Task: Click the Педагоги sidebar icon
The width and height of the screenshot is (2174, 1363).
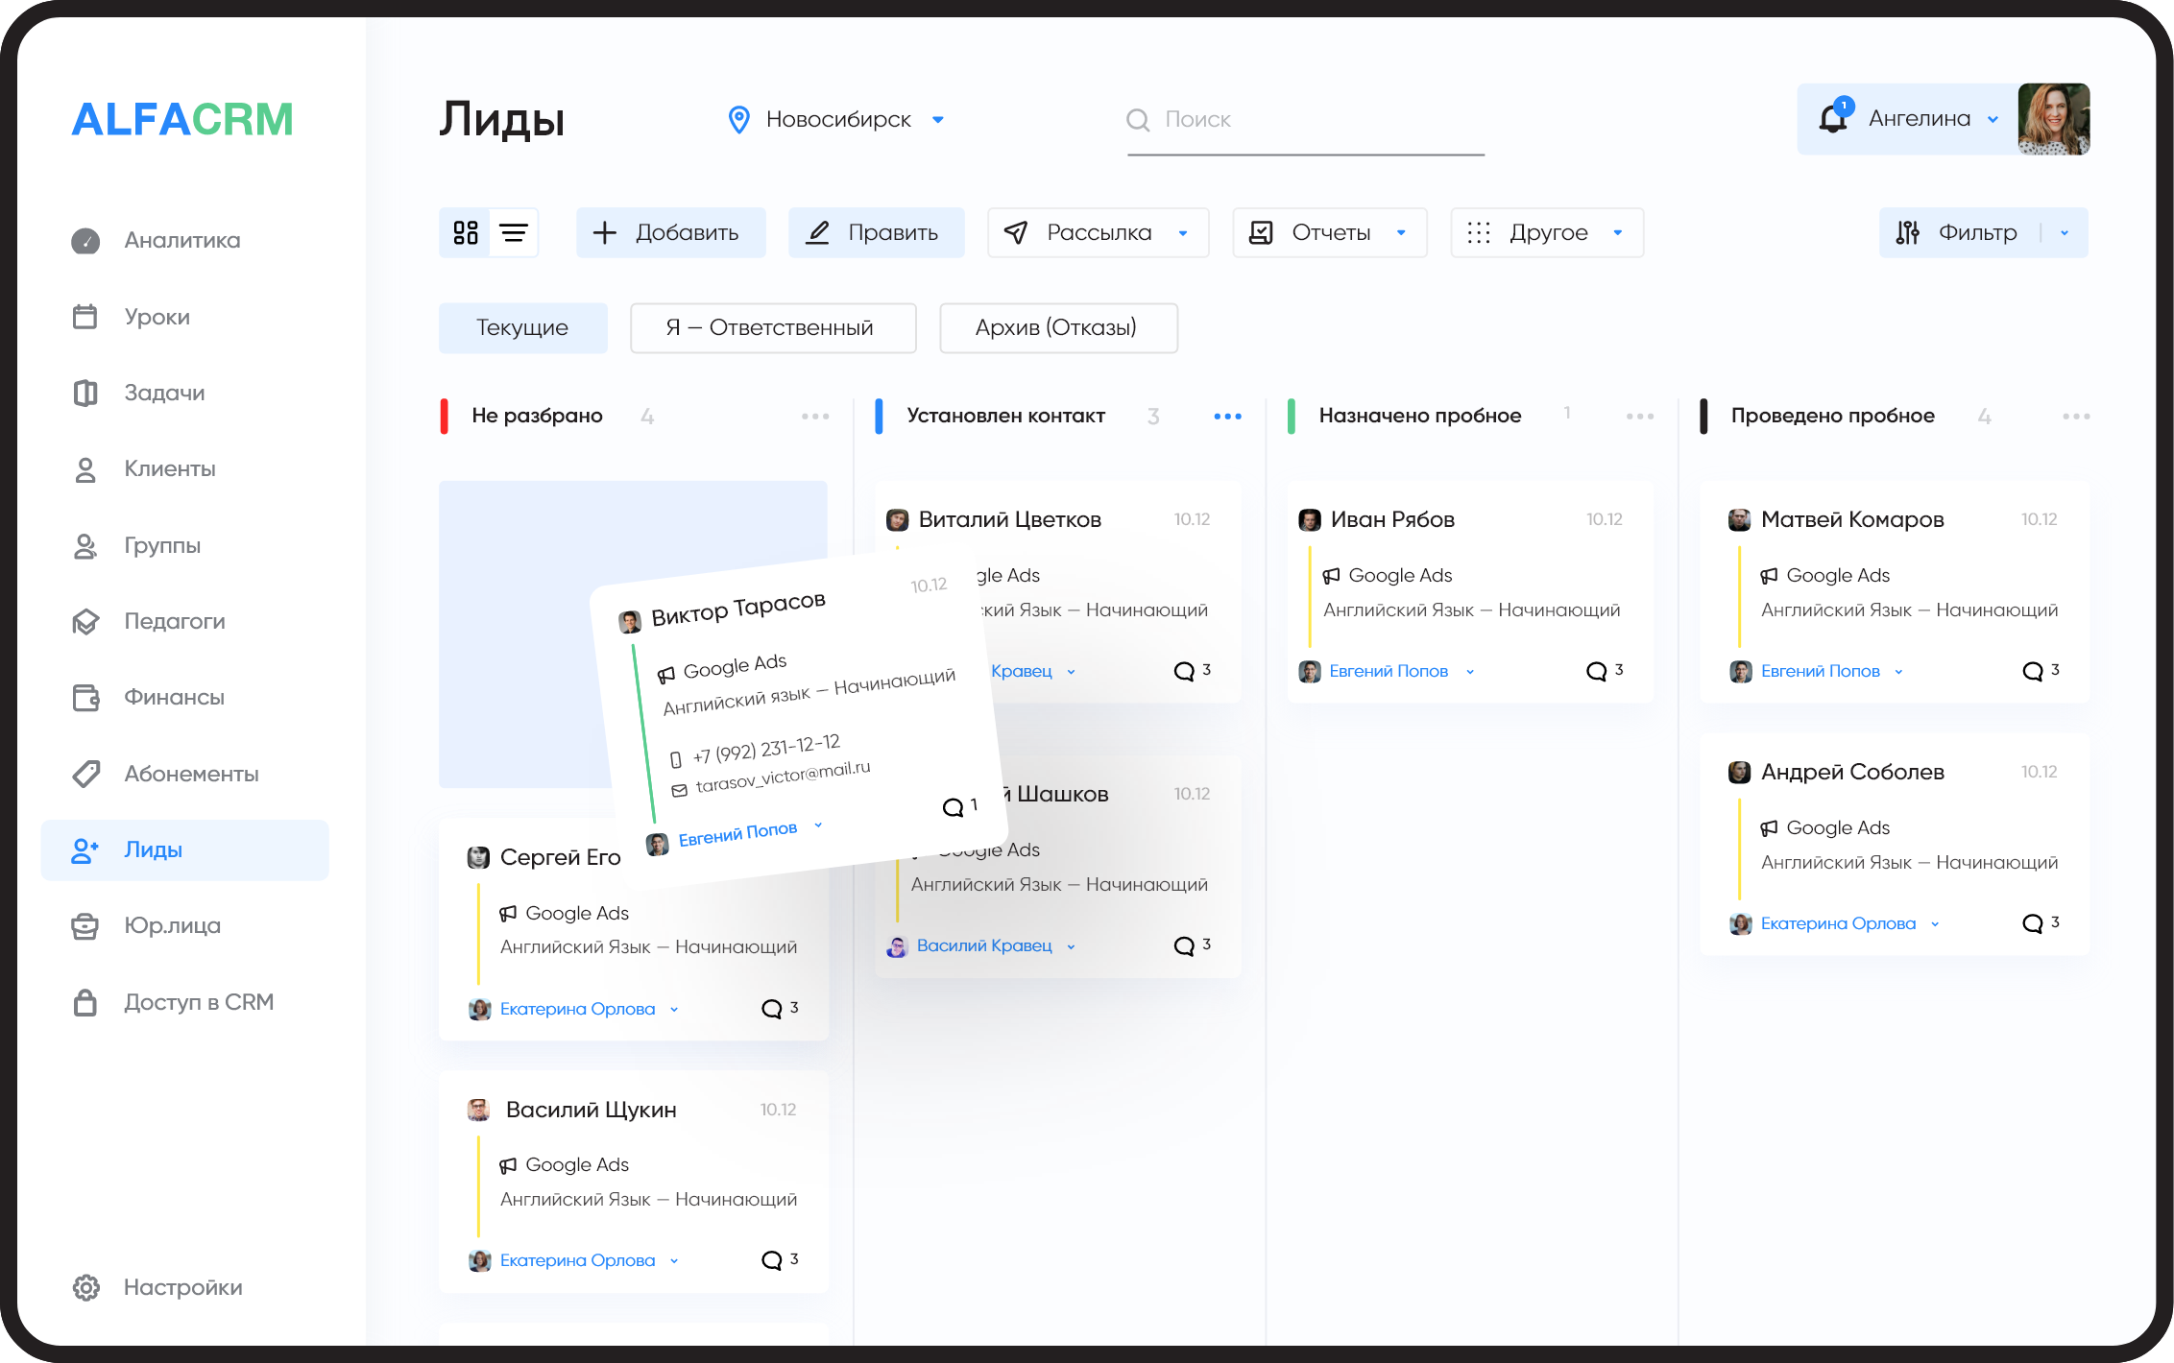Action: click(x=85, y=621)
